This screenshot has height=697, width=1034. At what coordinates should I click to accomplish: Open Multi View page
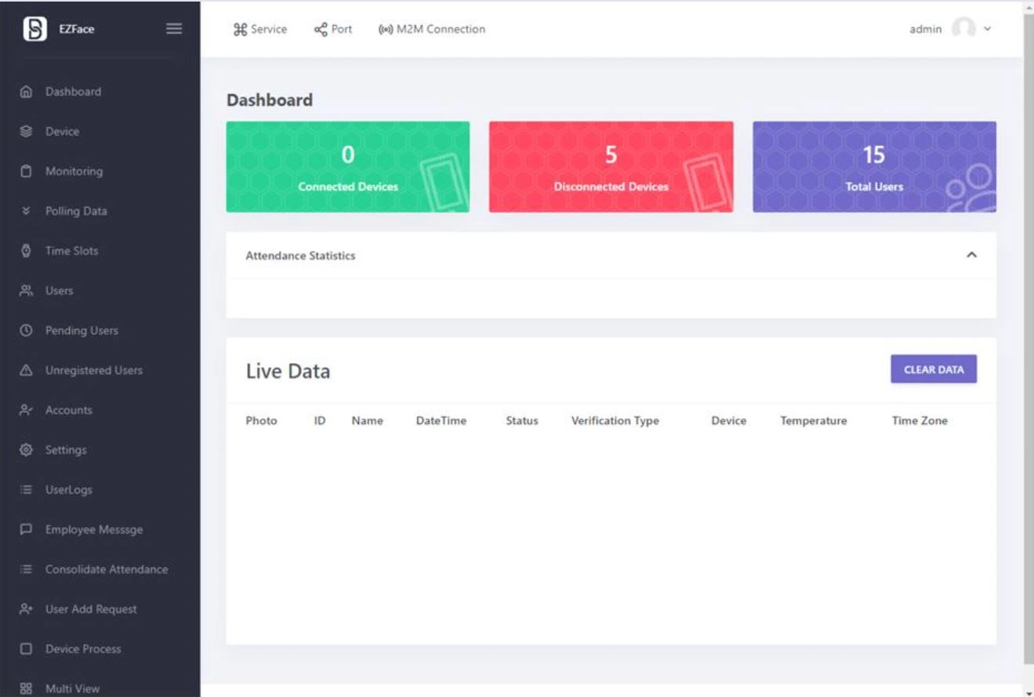click(72, 689)
